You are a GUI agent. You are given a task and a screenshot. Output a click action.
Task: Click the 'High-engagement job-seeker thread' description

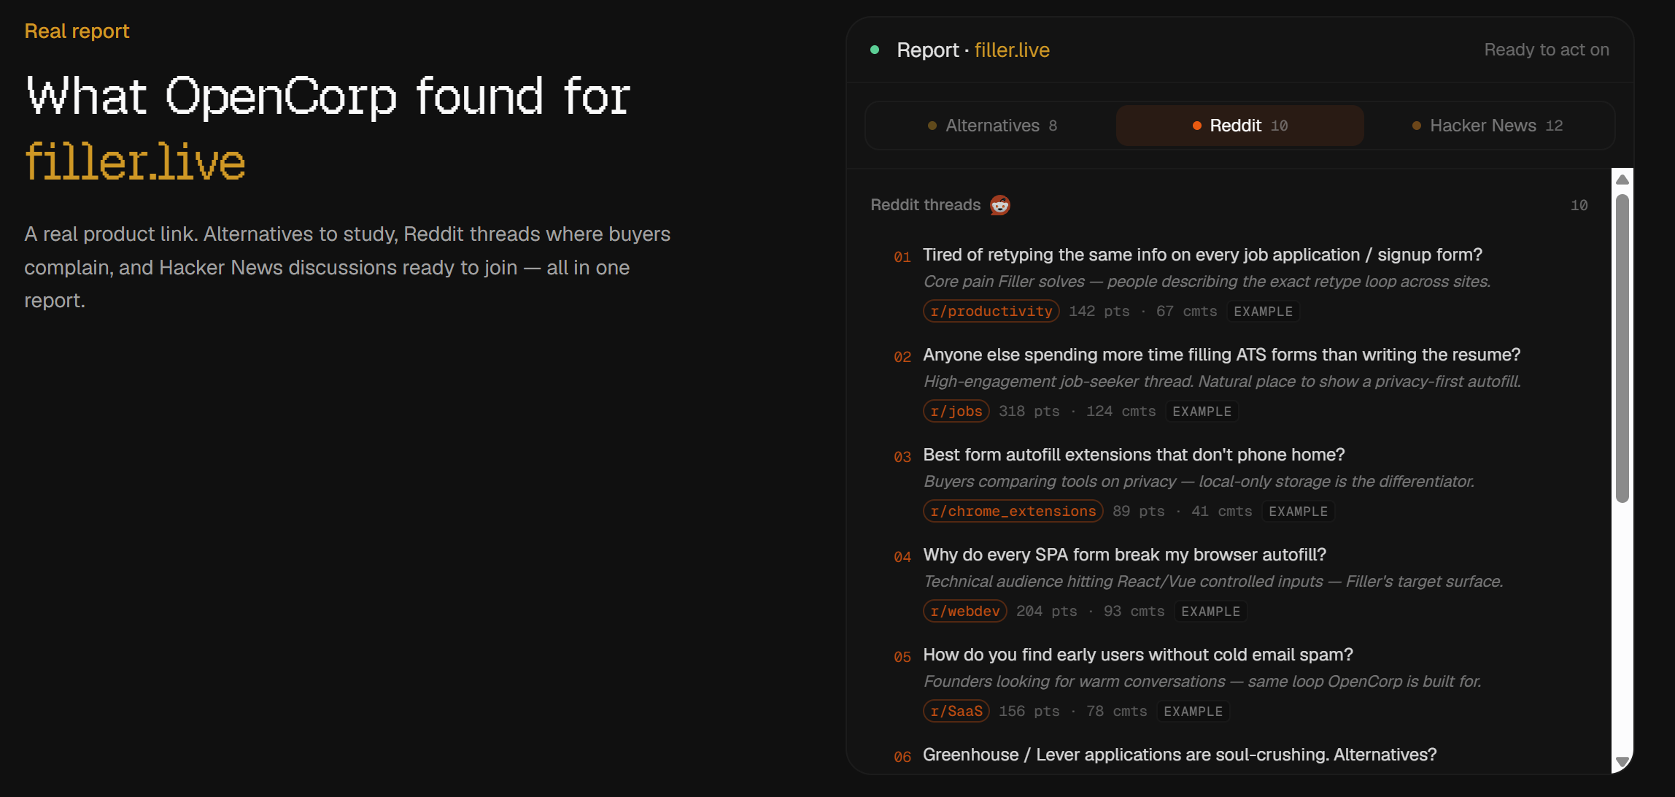click(x=1222, y=382)
